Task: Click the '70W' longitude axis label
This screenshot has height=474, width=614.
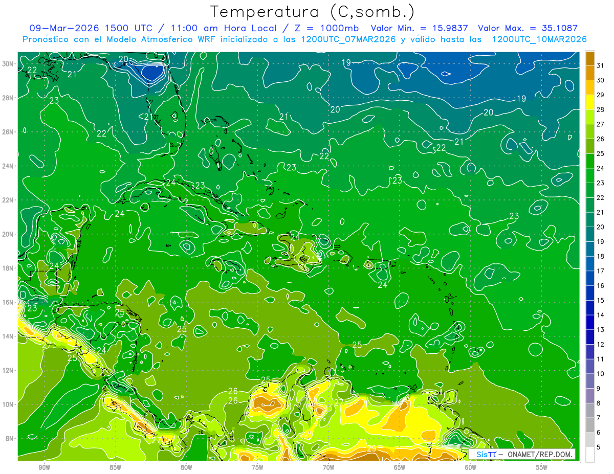Action: [x=328, y=467]
